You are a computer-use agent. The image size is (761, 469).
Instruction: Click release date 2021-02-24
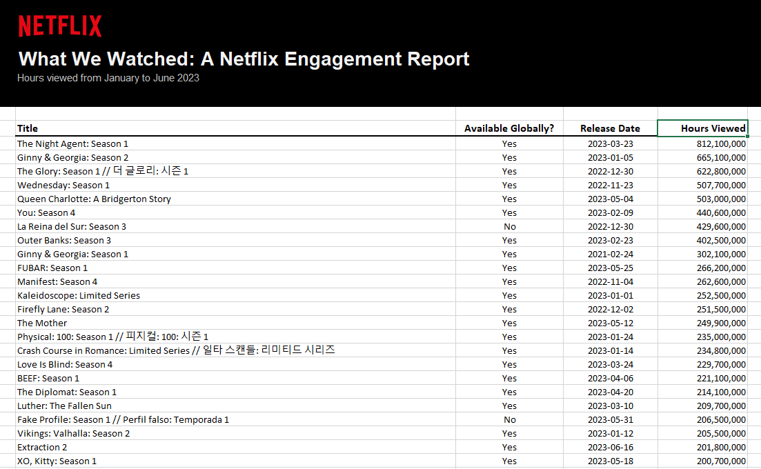610,254
